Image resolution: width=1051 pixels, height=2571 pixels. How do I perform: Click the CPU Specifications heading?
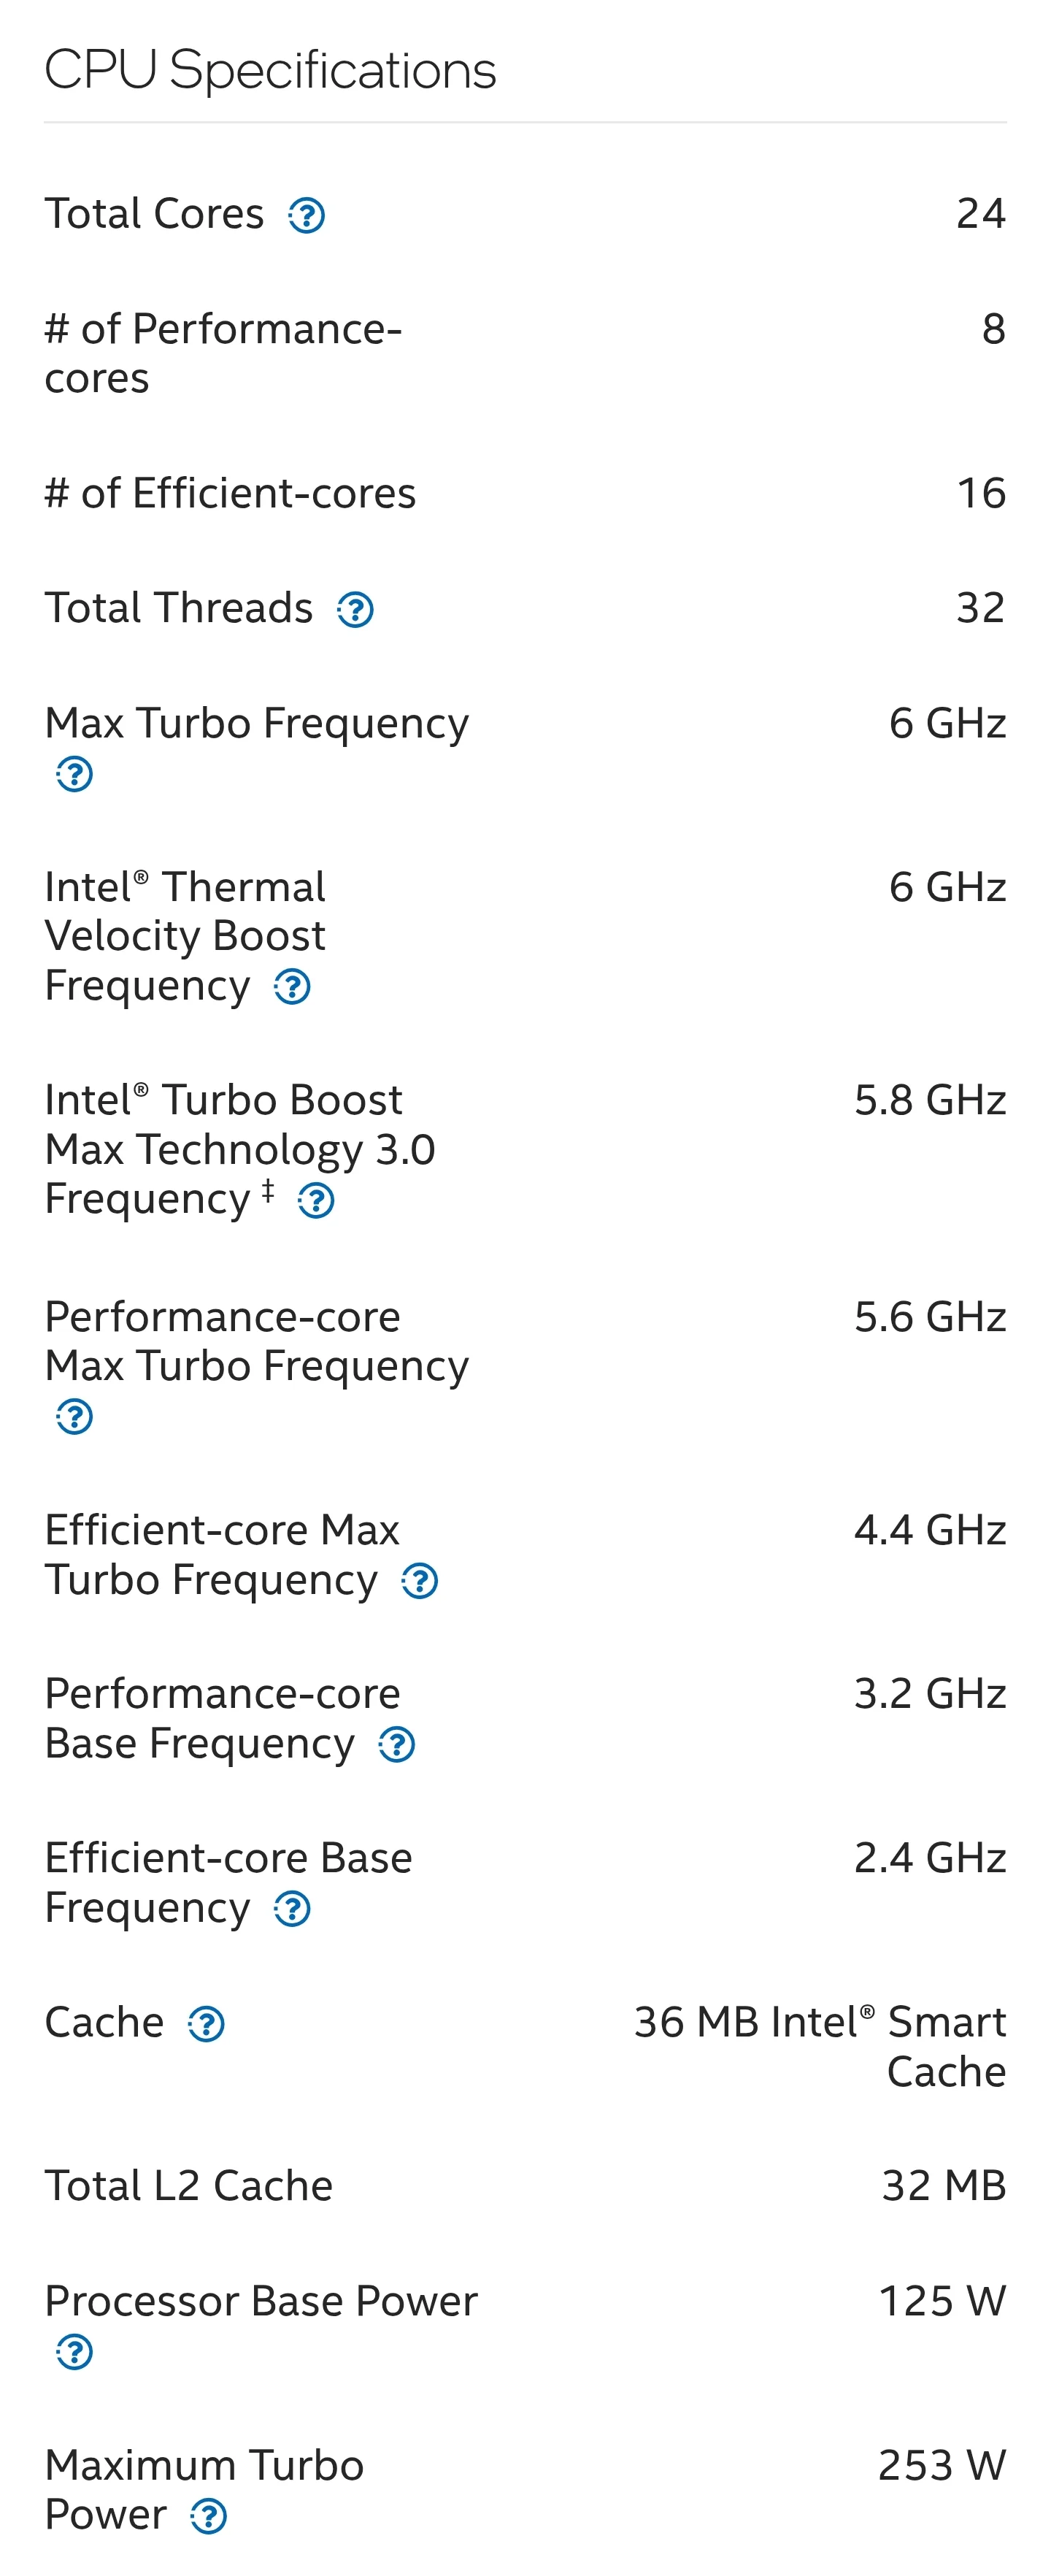[x=270, y=71]
